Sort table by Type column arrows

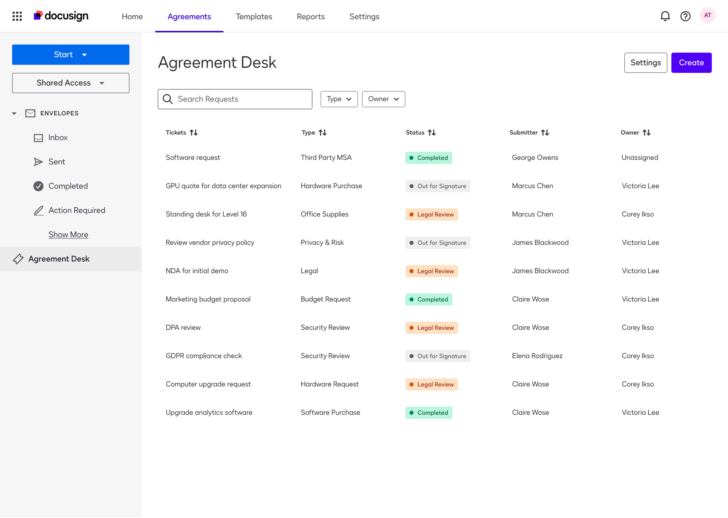(322, 133)
